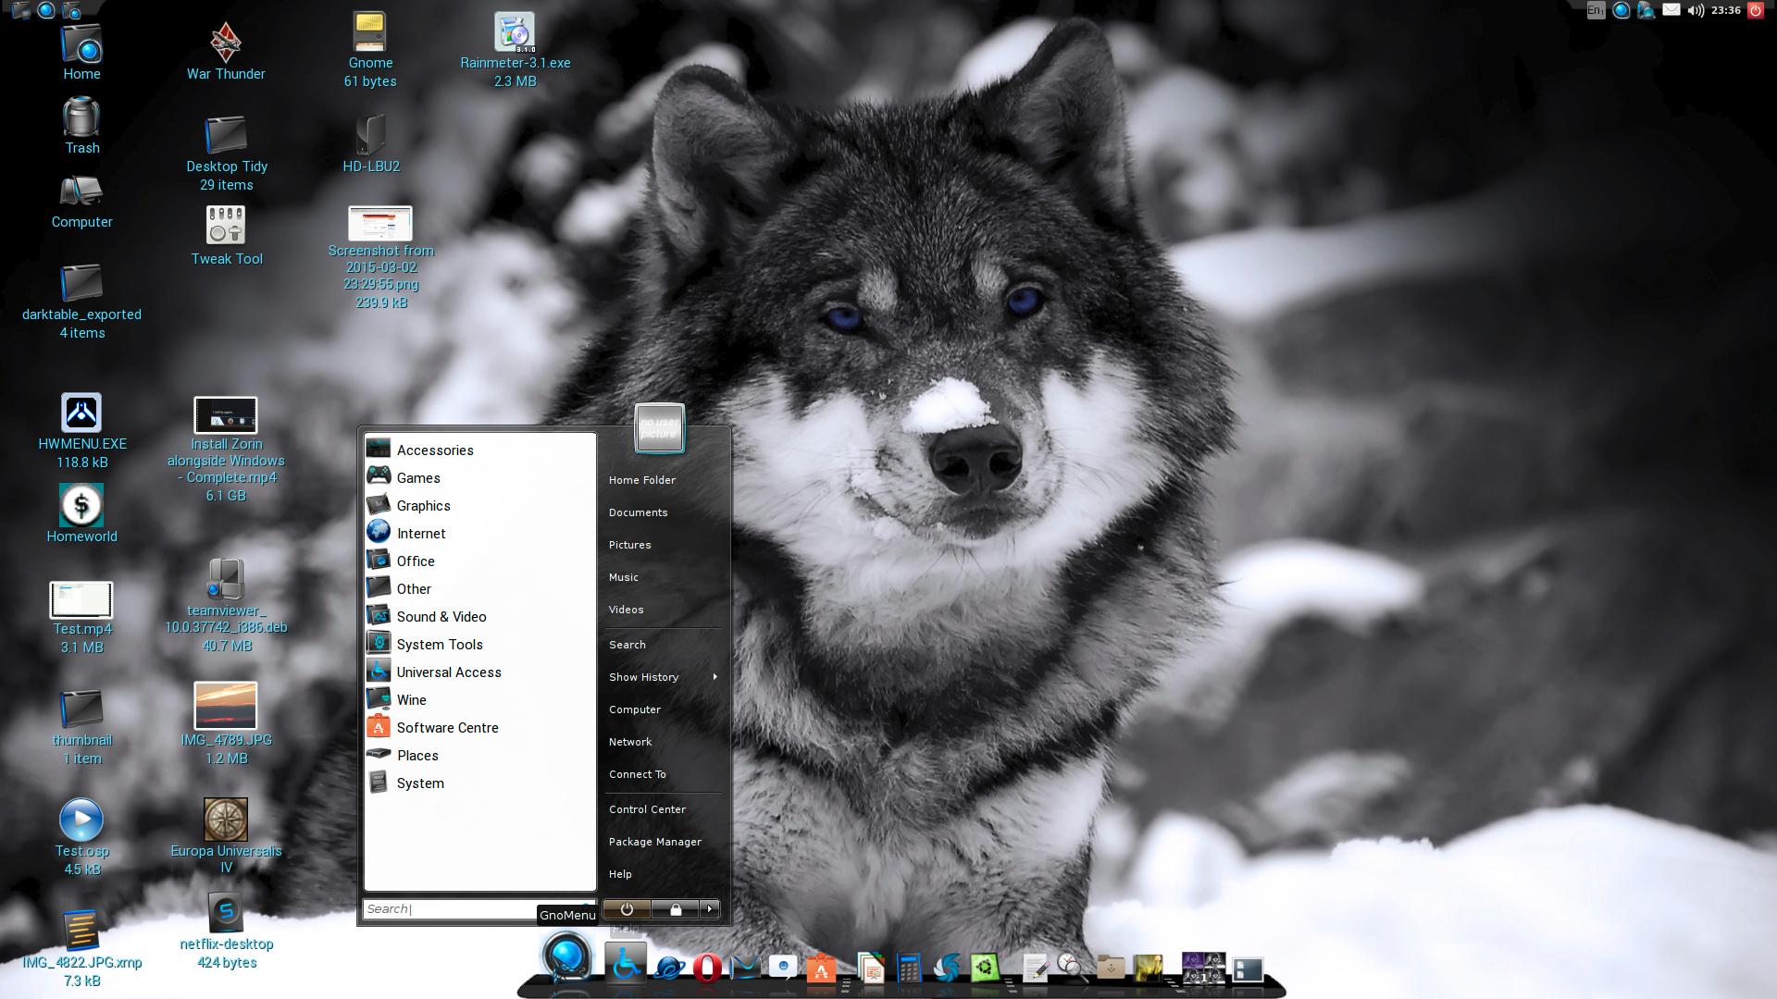
Task: Open Ubuntu Software Centre dock icon
Action: 821,968
